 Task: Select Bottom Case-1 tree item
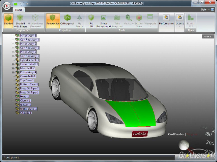(x=29, y=85)
